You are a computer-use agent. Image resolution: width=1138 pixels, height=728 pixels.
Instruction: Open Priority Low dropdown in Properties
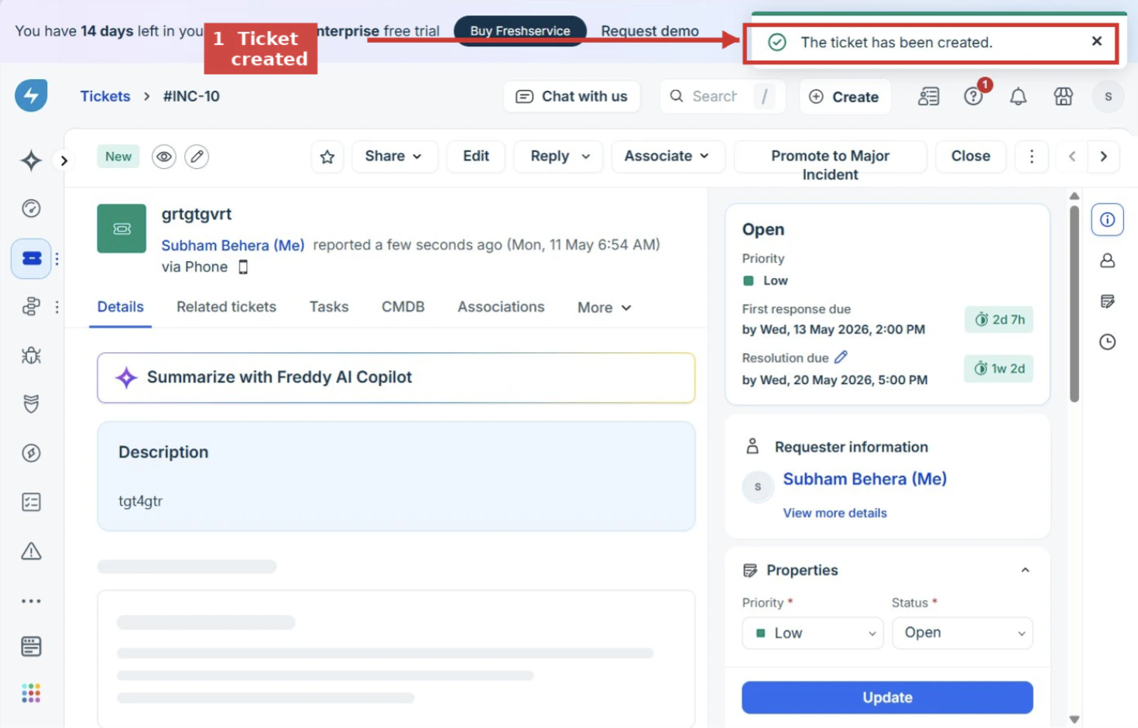point(813,633)
